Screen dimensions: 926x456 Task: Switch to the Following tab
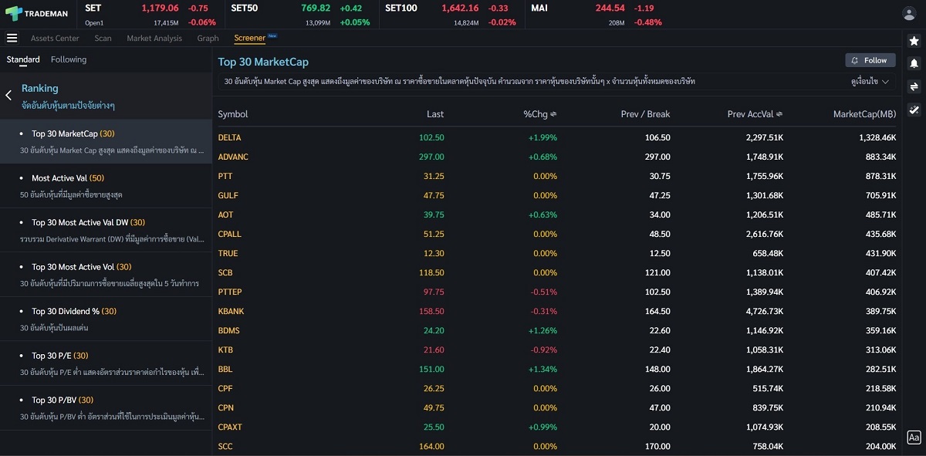[x=68, y=59]
